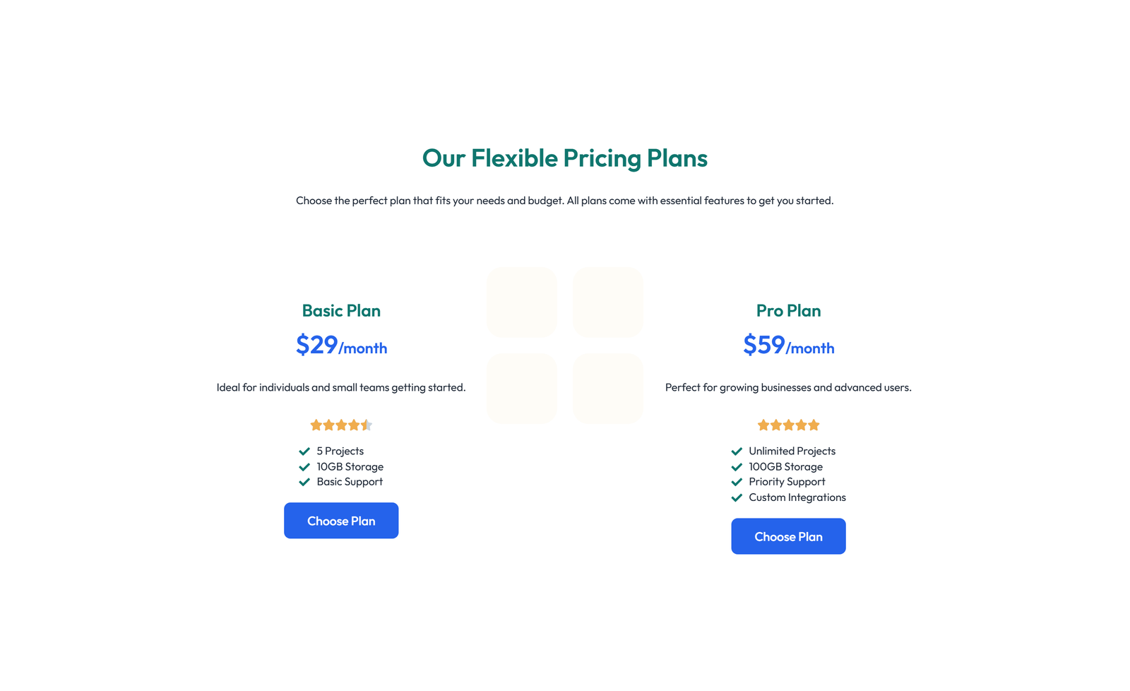Screen dimensions: 1130x691
Task: Select the checkmark icon next to Priority Support
Action: [736, 482]
